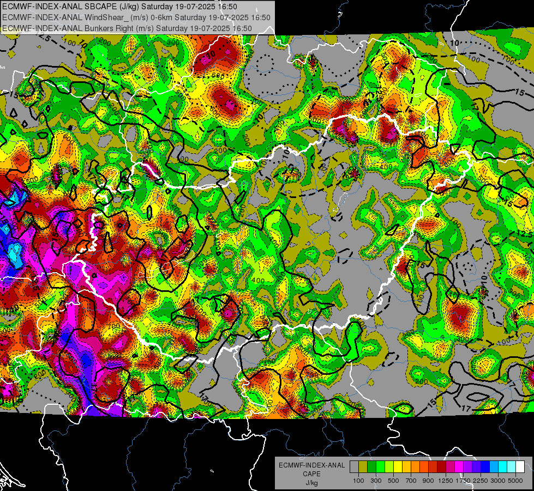Click the olive swatch in the CAPE legend
Screen dimensions: 534x491
tap(363, 467)
